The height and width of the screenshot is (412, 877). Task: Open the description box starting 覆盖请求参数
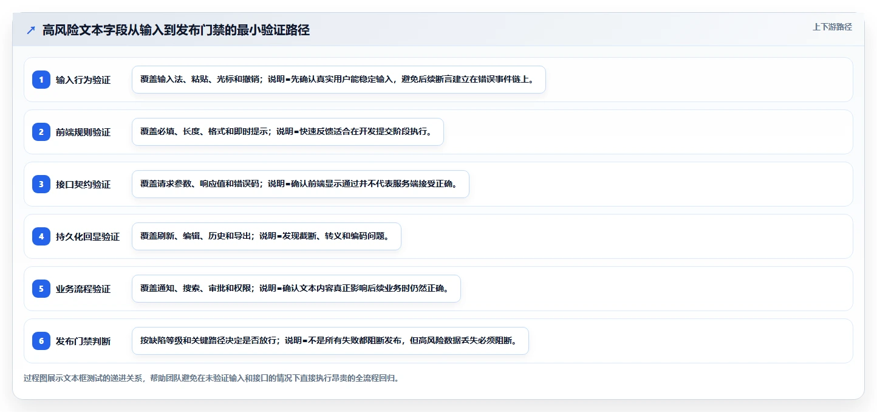[x=301, y=184]
